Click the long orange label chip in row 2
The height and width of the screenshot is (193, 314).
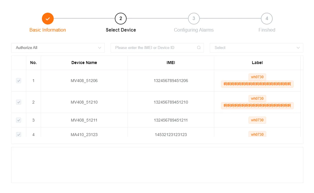(257, 105)
